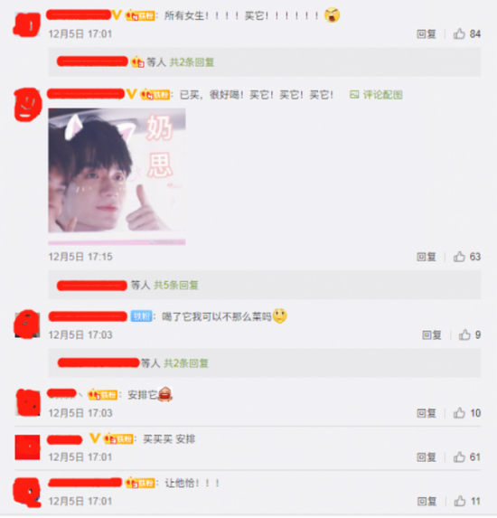This screenshot has width=497, height=518.
Task: Click the angry emoji in the first comment
Action: pyautogui.click(x=332, y=15)
